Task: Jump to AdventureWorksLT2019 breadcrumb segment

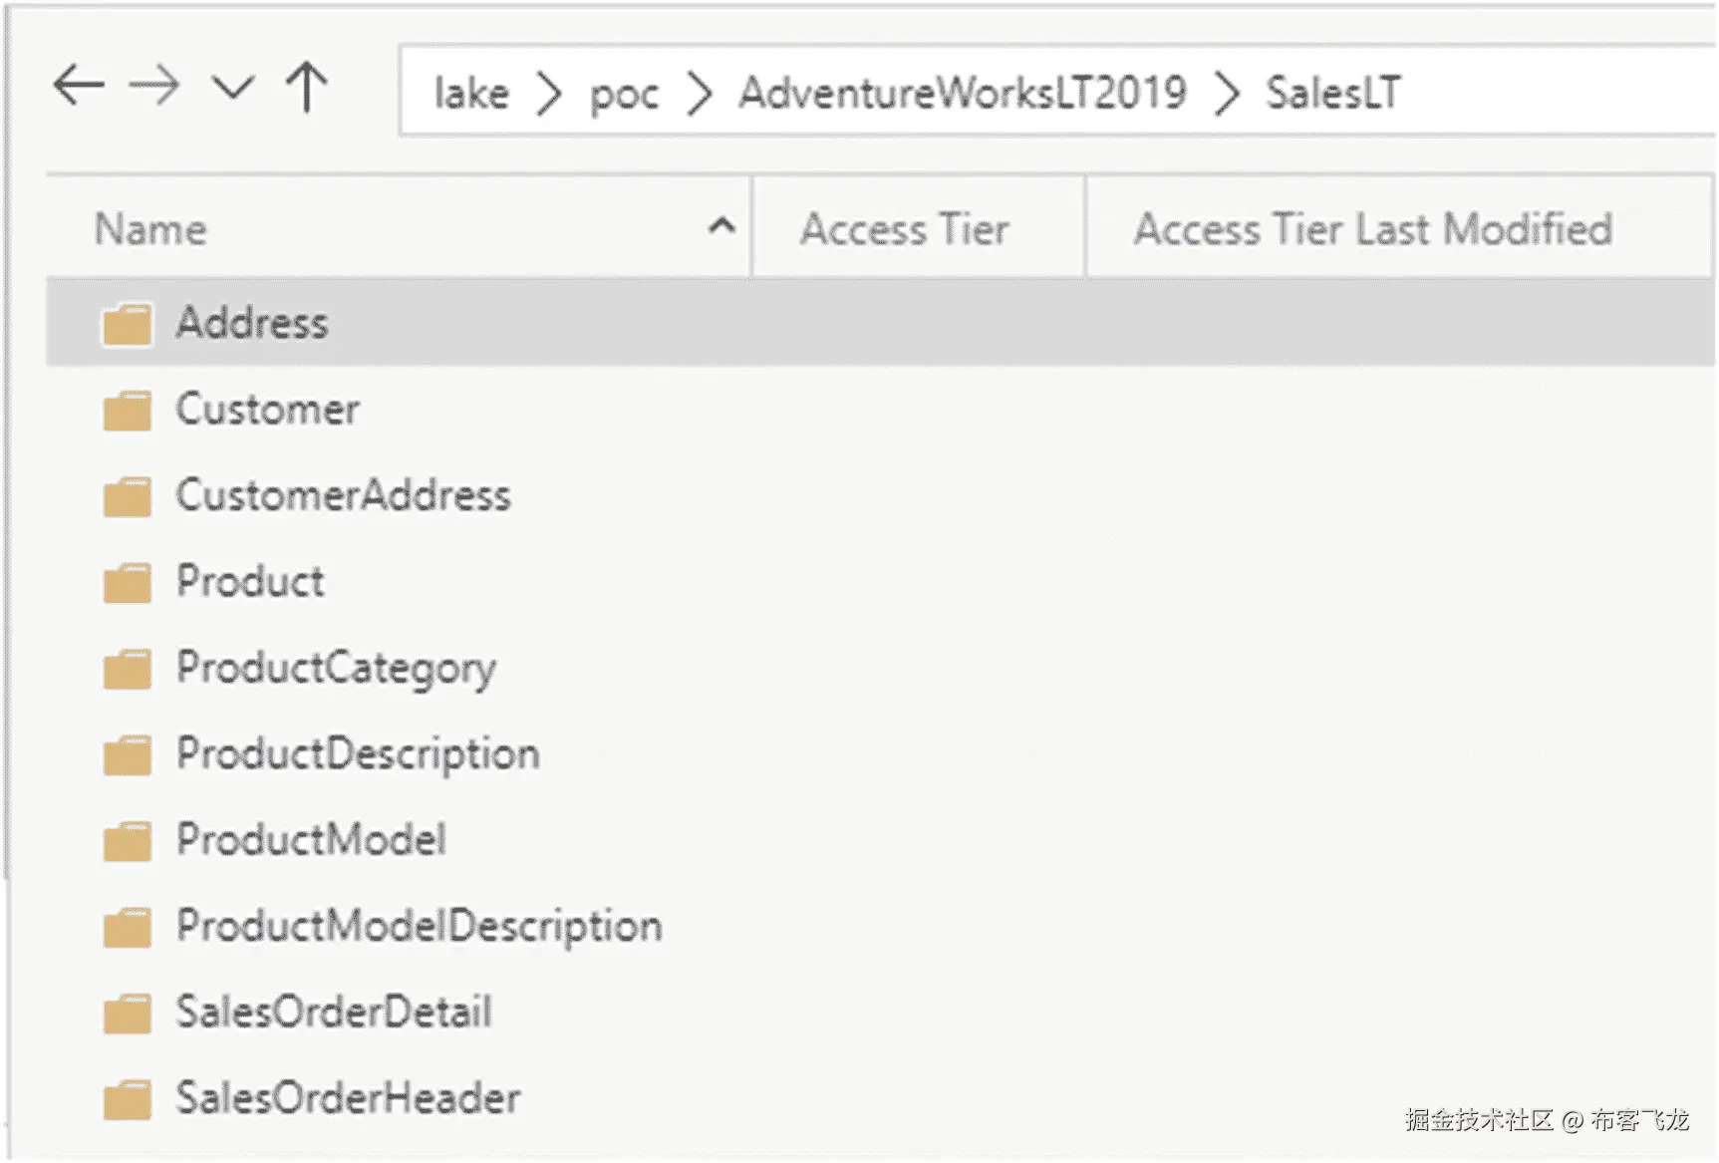Action: 963,94
